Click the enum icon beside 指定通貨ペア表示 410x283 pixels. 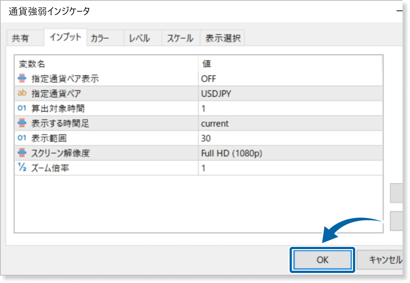[x=22, y=79]
